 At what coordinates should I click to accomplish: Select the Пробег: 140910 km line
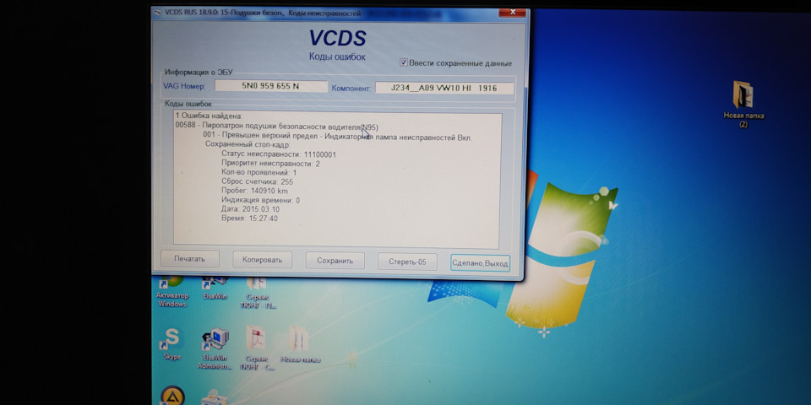[254, 192]
